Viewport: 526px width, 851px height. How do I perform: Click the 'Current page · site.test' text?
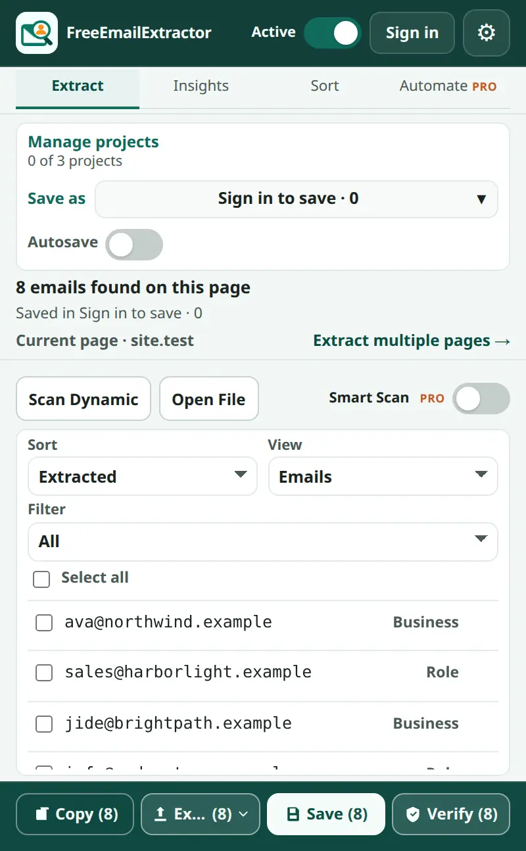pyautogui.click(x=105, y=341)
